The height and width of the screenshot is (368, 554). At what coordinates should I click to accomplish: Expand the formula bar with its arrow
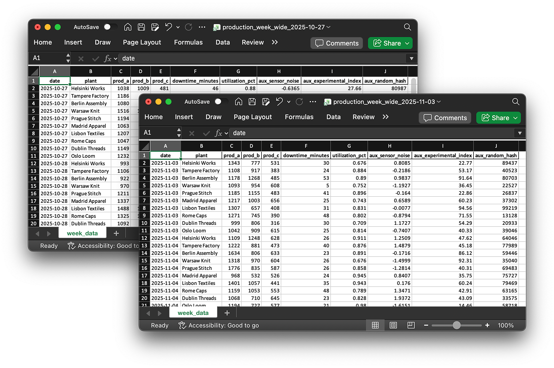click(519, 133)
